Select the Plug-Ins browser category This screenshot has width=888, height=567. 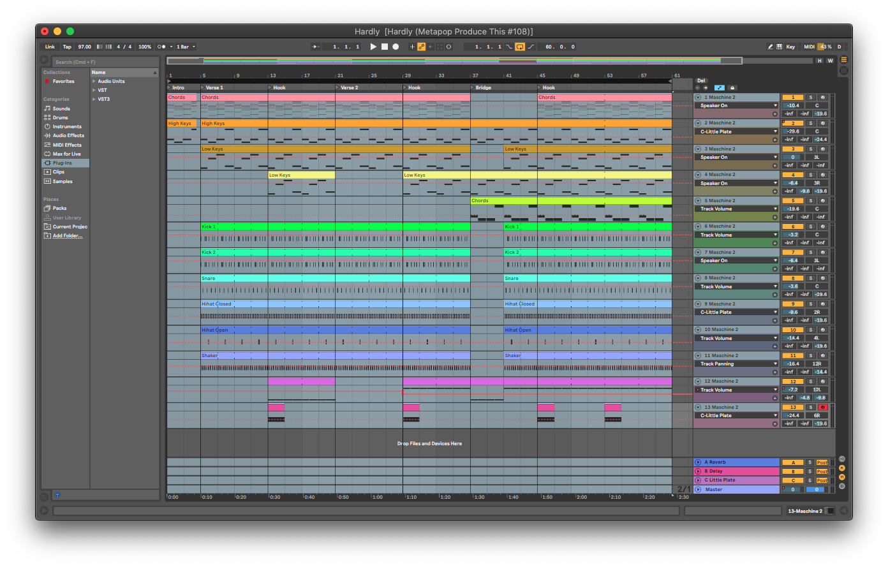click(x=62, y=163)
